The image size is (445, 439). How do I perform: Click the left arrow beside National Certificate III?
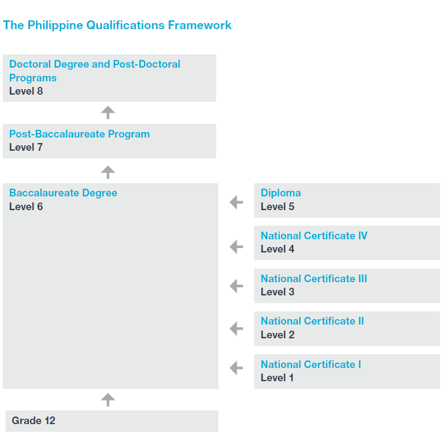tap(236, 286)
